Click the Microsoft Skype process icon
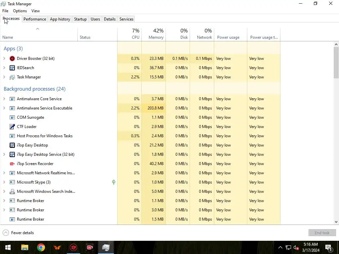Screen dimensions: 339x254 coord(12,182)
